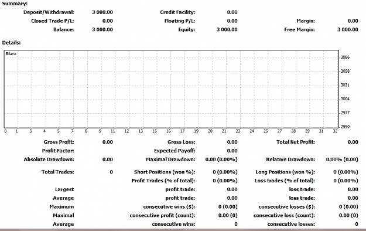Click the 3086 y-axis value
This screenshot has height=231, width=366.
[x=345, y=57]
